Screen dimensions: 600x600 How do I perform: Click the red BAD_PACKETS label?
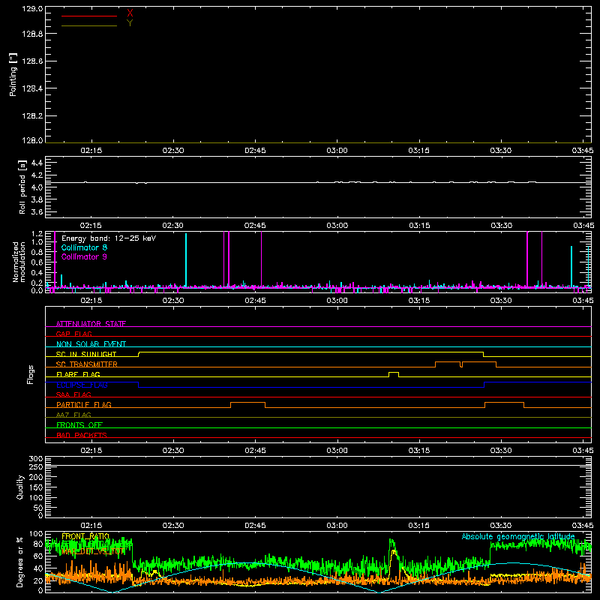[x=82, y=435]
